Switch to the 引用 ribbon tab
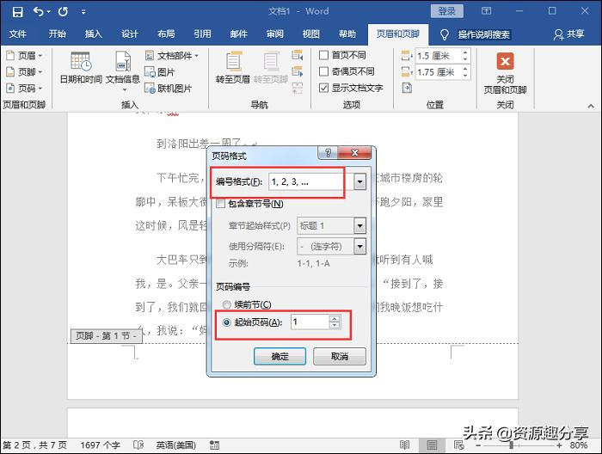 pos(202,34)
